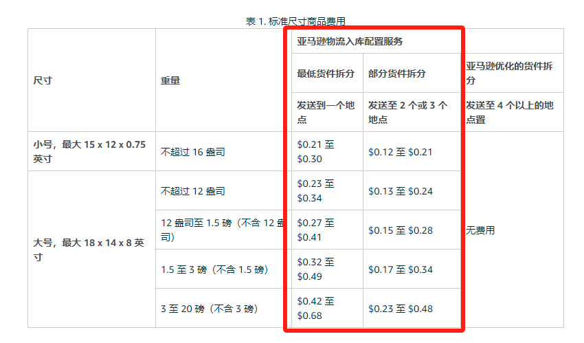Select the '发送至 2 个或 3 个地点' cell
The image size is (584, 343).
pyautogui.click(x=412, y=112)
